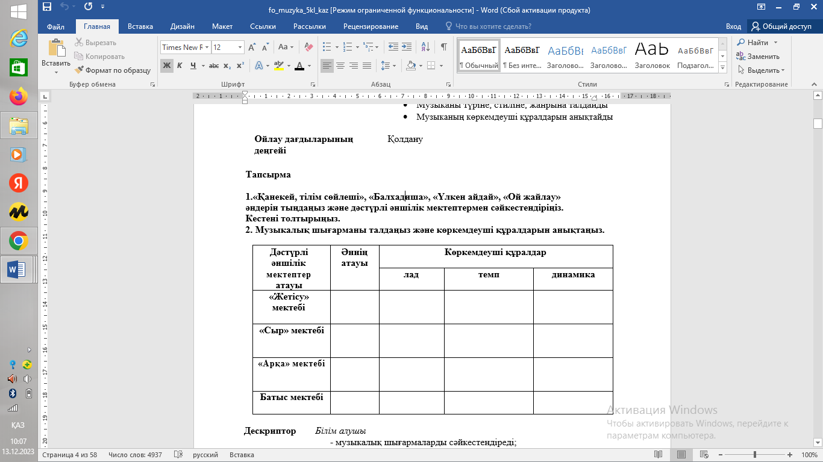Click the Sort (А-Я) icon
This screenshot has width=823, height=462.
point(425,47)
